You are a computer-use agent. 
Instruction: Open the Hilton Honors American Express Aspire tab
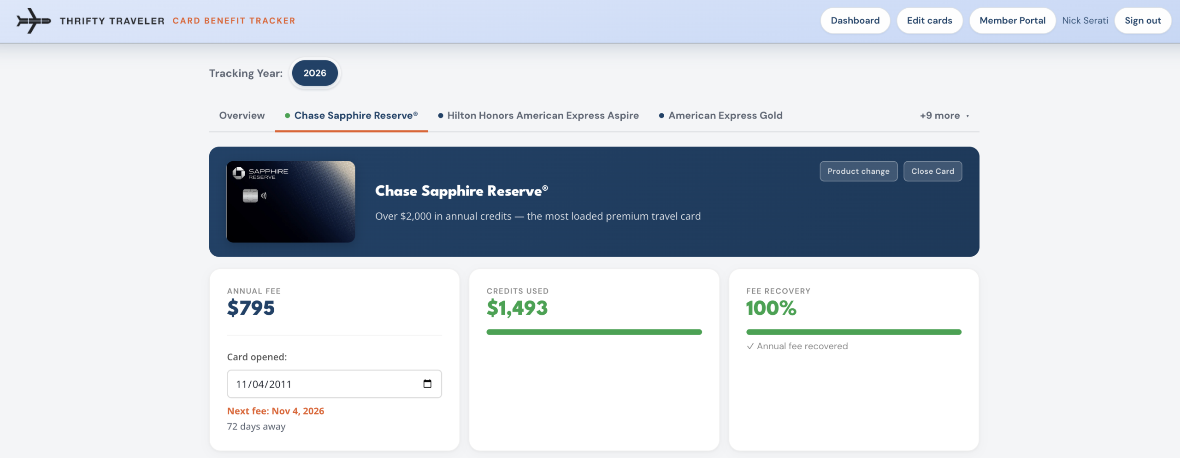coord(538,116)
